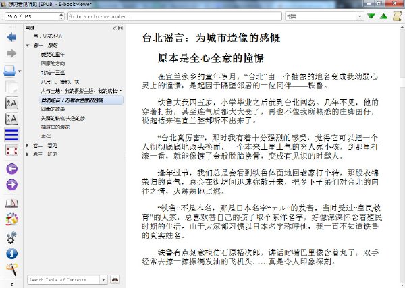Expand the 卷二 section
Screen dimensions: 405x288
[x=28, y=146]
